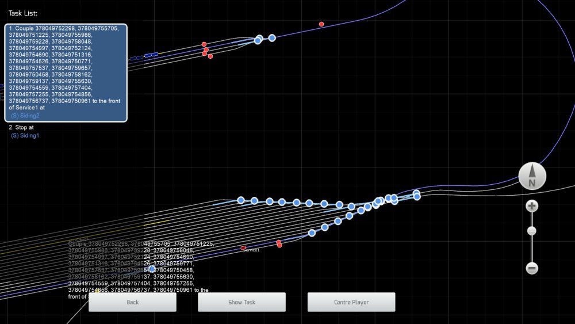Click the red Service1 train marker
The image size is (575, 324).
click(243, 247)
